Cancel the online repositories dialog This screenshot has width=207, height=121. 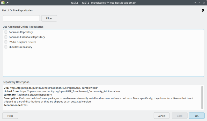[x=161, y=116]
